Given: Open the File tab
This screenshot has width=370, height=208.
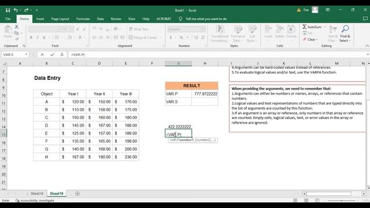Looking at the screenshot, I should [8, 19].
